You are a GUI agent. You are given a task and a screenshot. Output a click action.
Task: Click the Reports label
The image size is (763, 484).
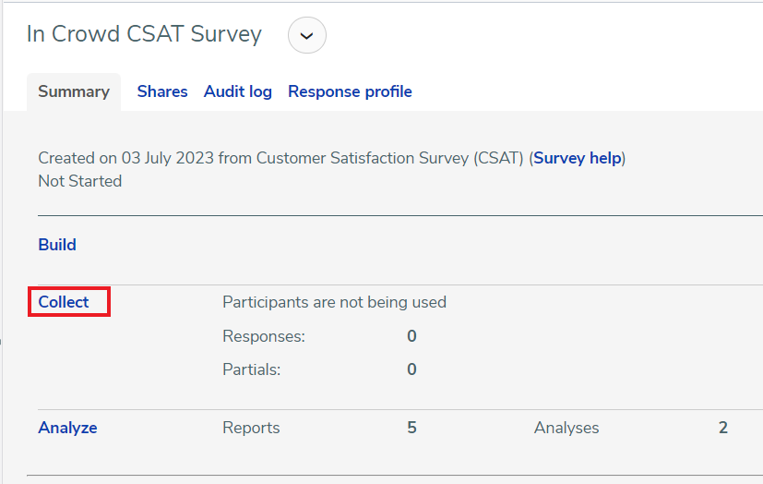click(x=251, y=428)
